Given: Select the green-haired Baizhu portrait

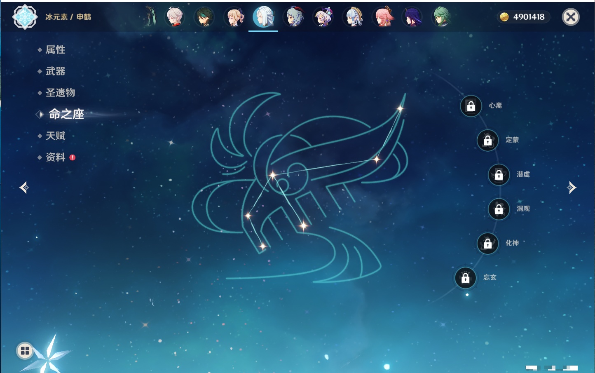Looking at the screenshot, I should [x=442, y=17].
